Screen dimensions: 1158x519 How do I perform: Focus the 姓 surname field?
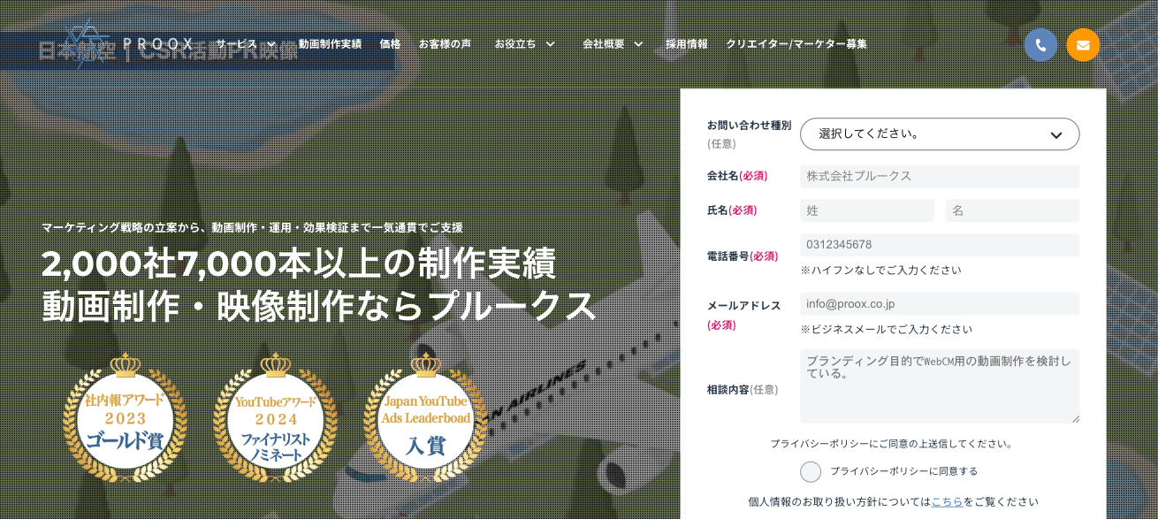click(x=867, y=210)
